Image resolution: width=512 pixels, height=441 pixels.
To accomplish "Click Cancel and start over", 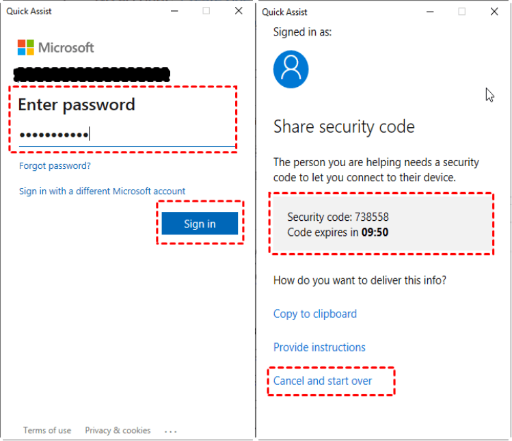I will pyautogui.click(x=323, y=381).
